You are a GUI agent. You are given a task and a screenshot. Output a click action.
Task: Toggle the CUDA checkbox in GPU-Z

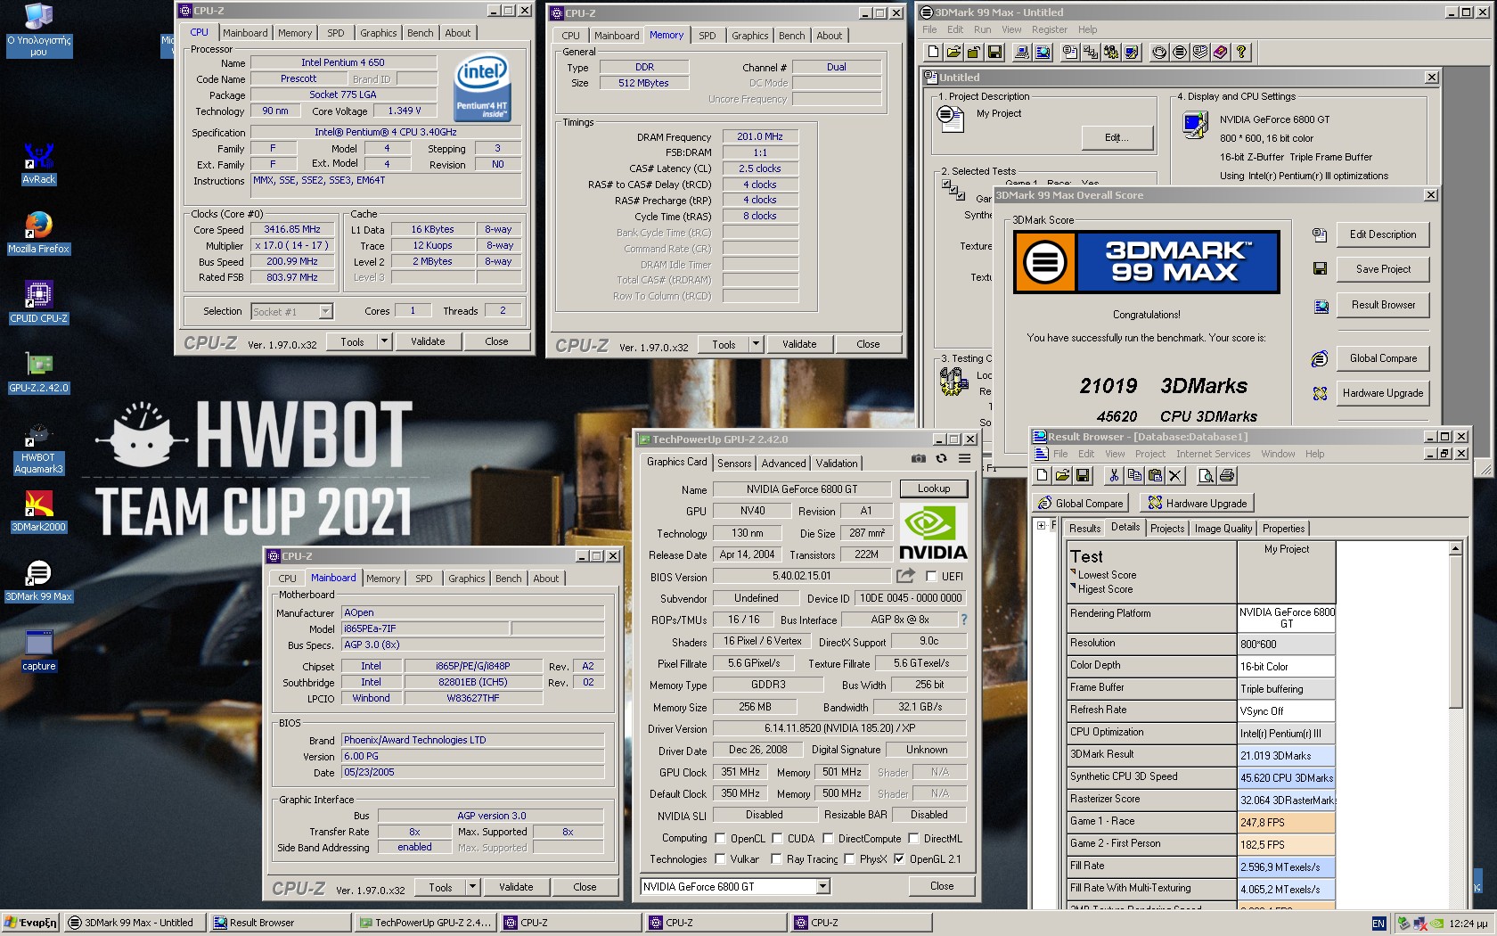click(x=777, y=839)
